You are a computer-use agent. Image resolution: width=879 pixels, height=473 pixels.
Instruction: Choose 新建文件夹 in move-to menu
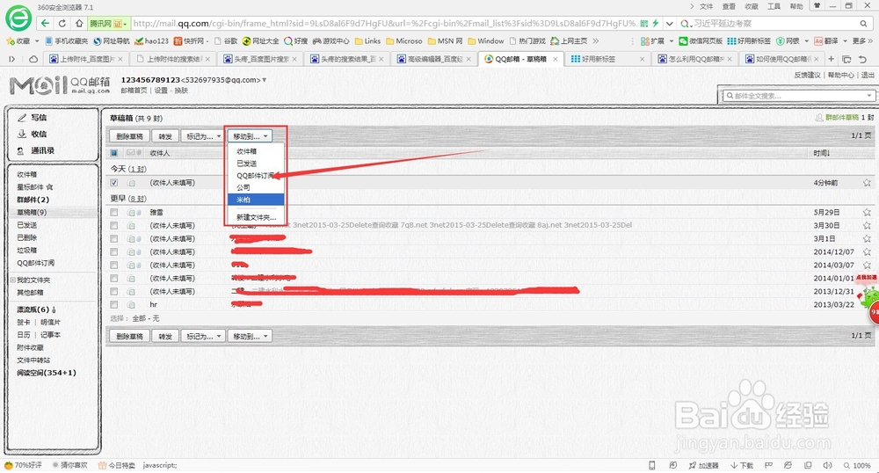coord(256,217)
